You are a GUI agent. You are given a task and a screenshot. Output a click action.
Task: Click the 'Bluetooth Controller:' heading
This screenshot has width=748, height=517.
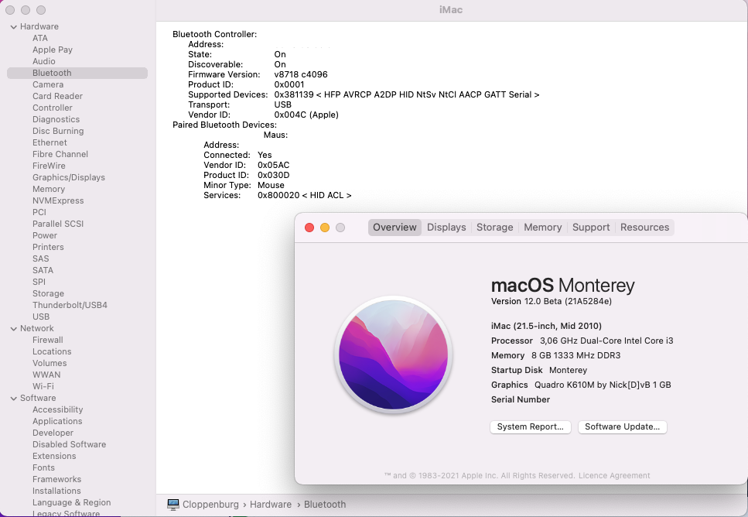click(215, 34)
